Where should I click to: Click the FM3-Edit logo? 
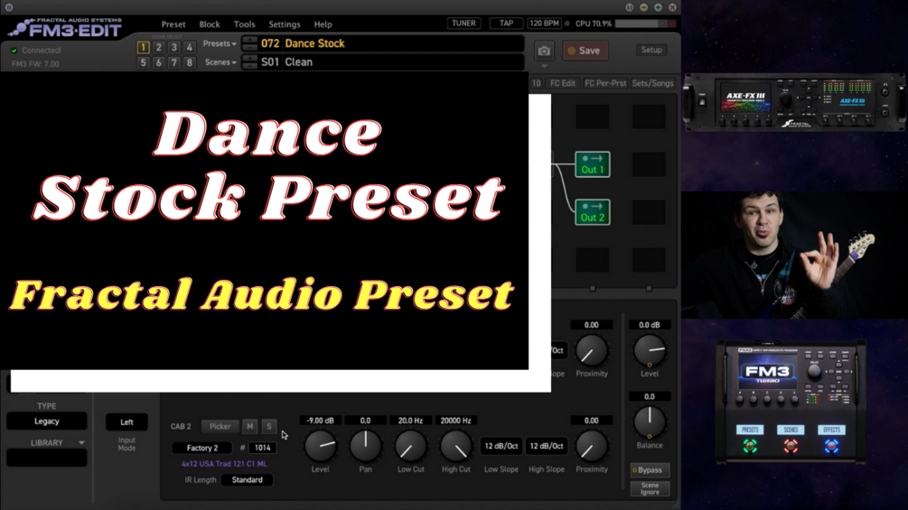point(65,27)
